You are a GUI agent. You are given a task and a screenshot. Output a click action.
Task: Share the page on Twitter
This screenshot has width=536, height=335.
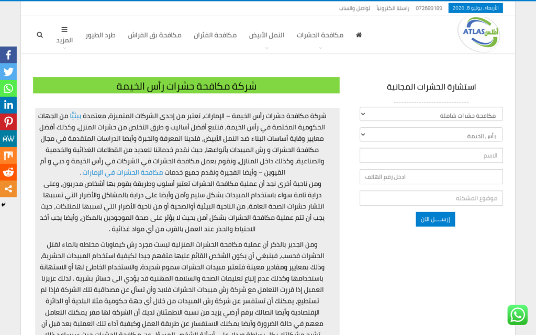(8, 71)
